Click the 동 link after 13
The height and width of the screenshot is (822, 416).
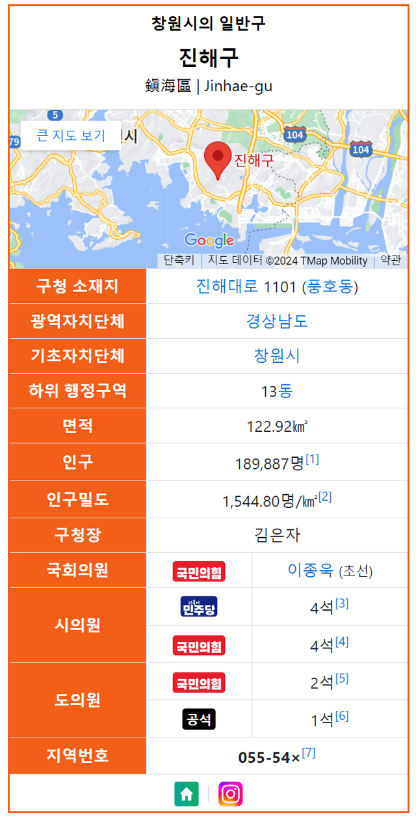coord(286,391)
